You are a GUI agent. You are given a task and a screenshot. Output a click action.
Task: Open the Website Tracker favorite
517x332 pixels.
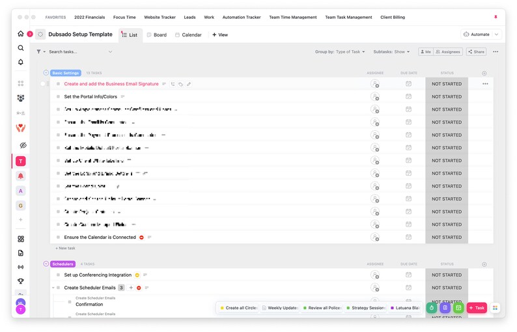(x=160, y=17)
